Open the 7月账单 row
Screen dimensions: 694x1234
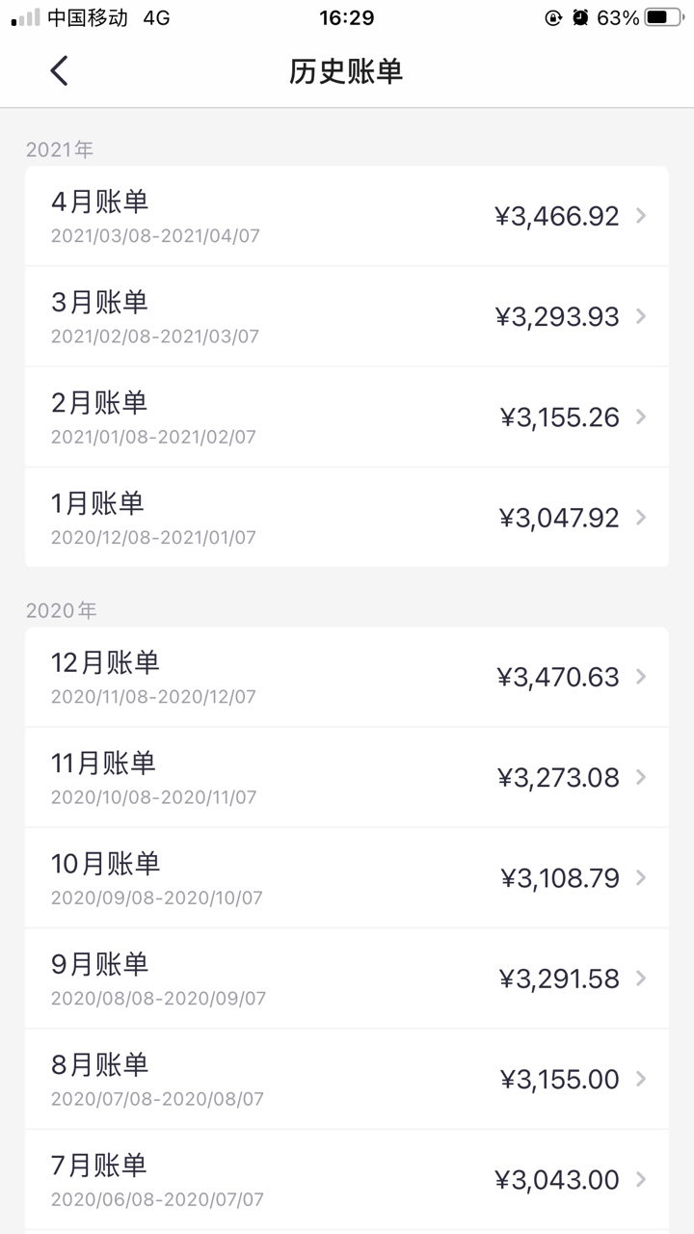[347, 1179]
